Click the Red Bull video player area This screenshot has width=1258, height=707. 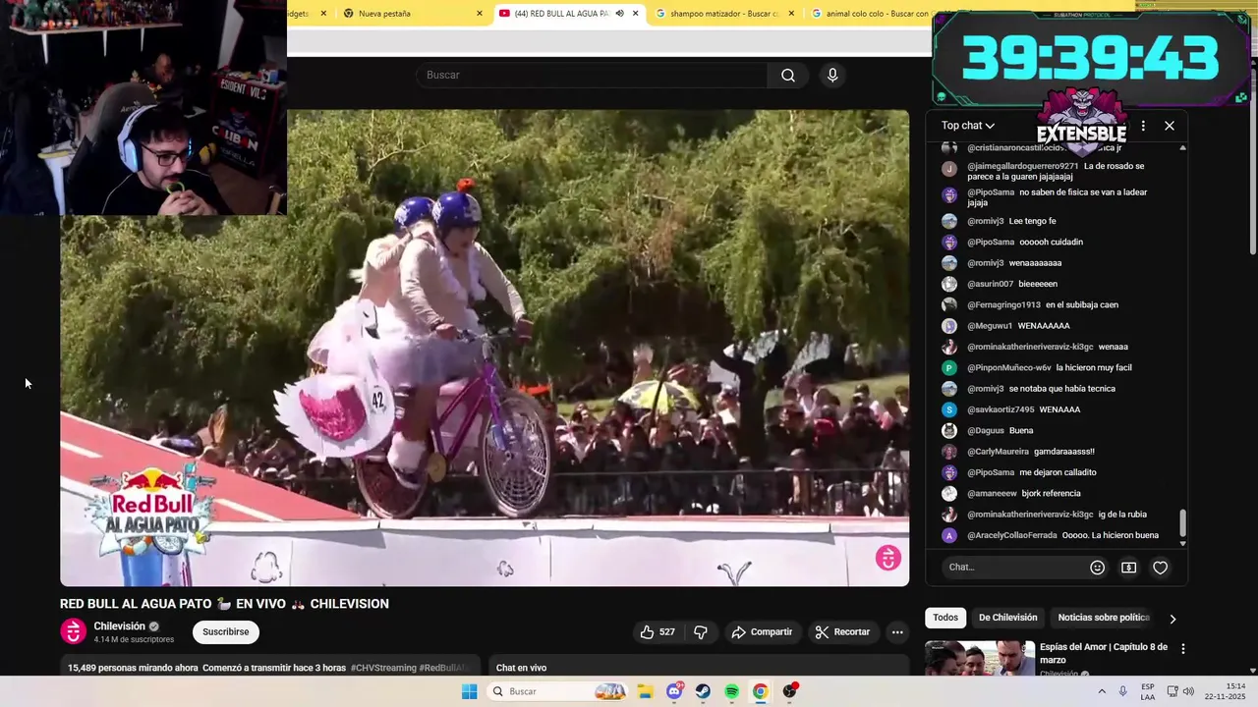(485, 348)
